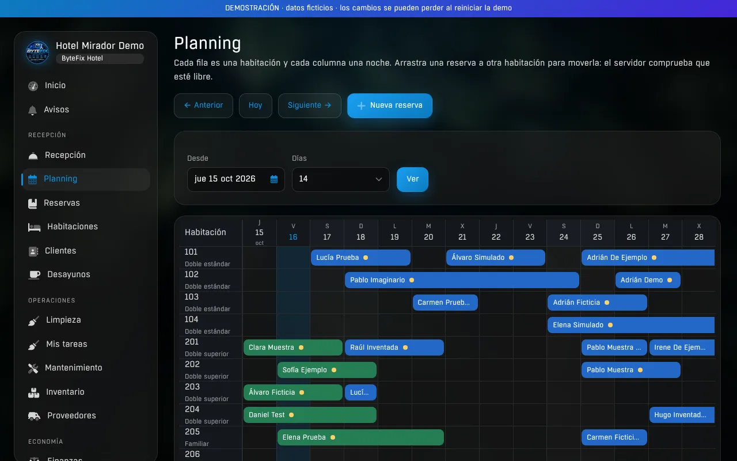
Task: Jump to Hoy in planning
Action: pos(256,105)
